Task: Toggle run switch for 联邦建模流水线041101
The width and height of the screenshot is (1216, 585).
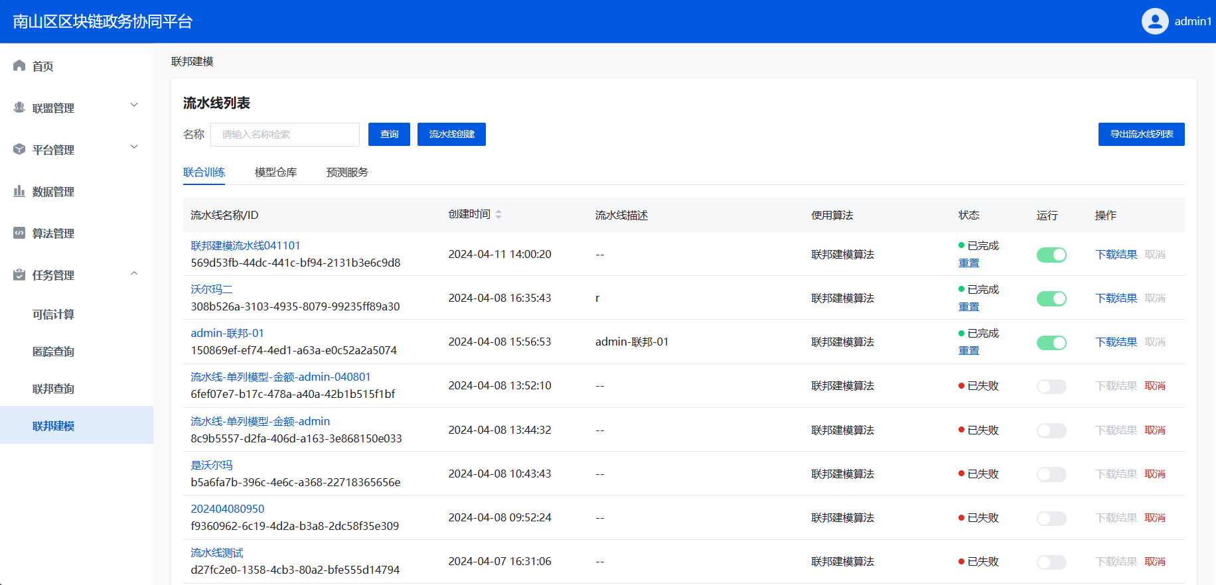Action: 1051,255
